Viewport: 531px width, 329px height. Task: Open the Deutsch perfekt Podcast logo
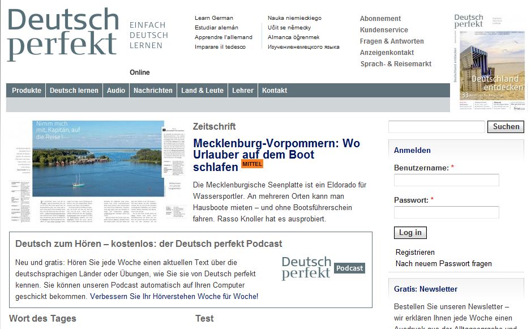323,268
